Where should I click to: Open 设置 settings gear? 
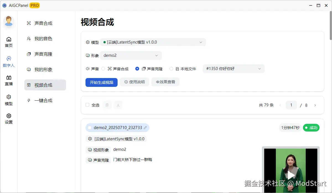click(9, 119)
